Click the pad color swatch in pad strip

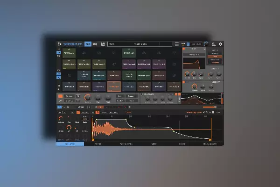[60, 96]
